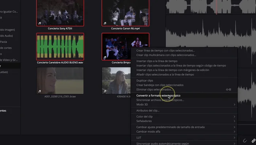The height and width of the screenshot is (145, 256).
Task: Click audio note icon on Canon R6 clip
Action: point(105,23)
